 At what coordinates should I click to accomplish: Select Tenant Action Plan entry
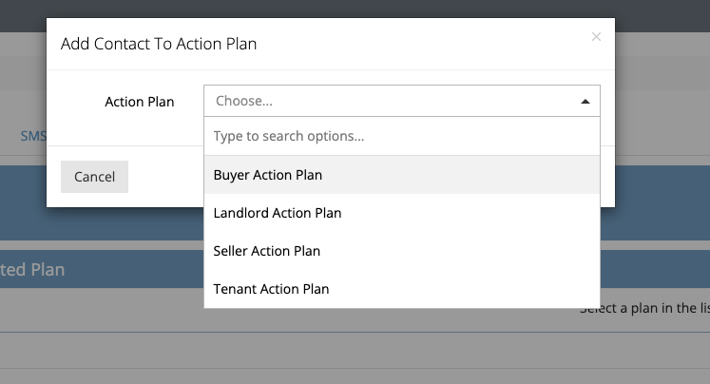coord(271,289)
